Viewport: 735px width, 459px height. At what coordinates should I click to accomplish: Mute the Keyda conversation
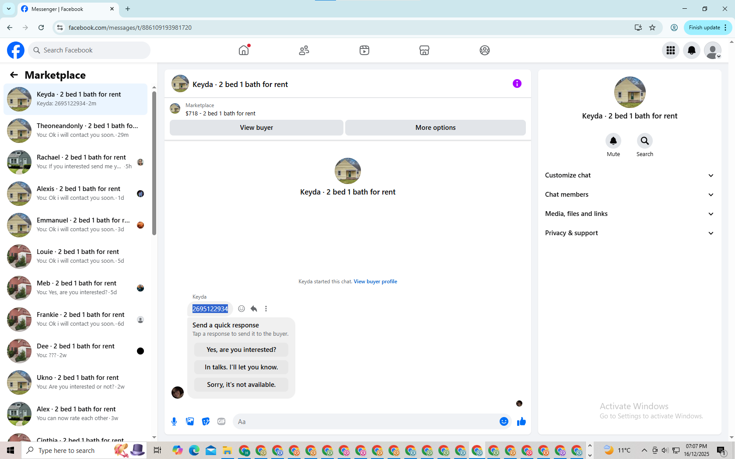pos(613,141)
